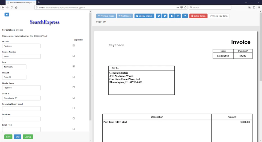Bookmark this page with star icon
This screenshot has height=142, width=262.
pyautogui.click(x=185, y=7)
